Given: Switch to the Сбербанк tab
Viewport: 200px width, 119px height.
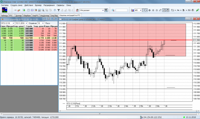Looking at the screenshot, I should click(x=27, y=16).
